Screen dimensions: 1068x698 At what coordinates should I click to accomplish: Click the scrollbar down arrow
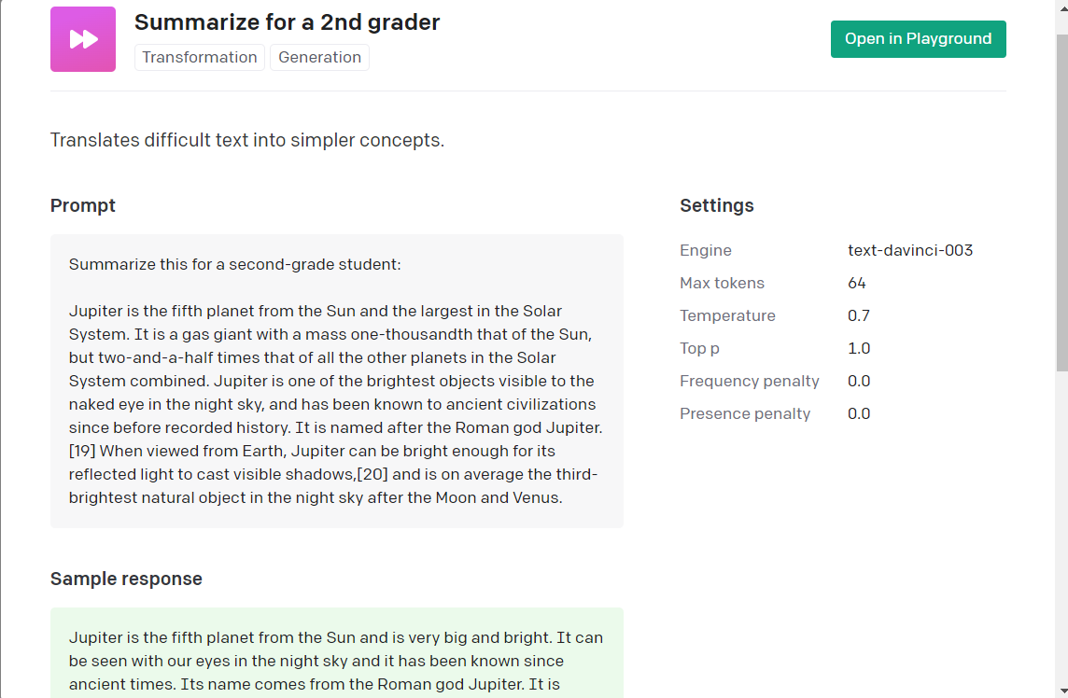1061,691
